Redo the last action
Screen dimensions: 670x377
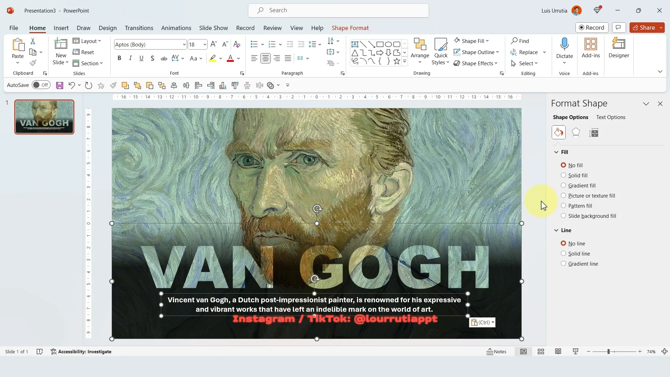click(x=89, y=85)
